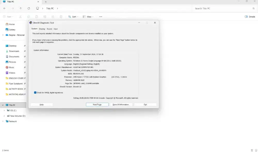Open the View dropdown

(88, 17)
